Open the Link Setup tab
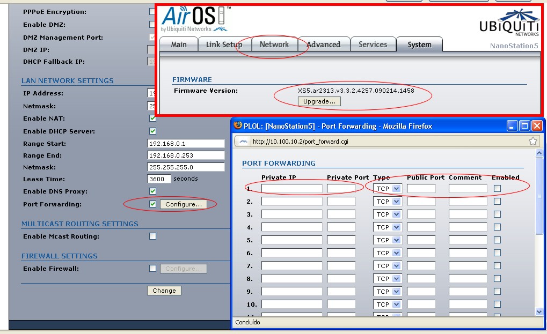This screenshot has height=334, width=547. [x=224, y=44]
